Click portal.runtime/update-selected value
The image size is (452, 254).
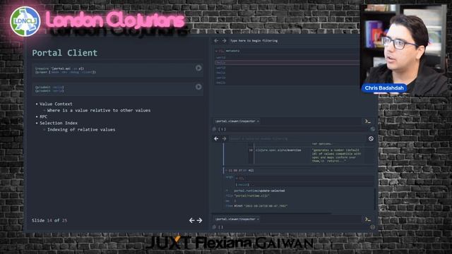259,190
